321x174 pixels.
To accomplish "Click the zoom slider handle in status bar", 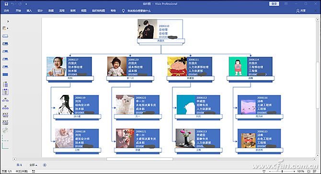I will (282, 171).
